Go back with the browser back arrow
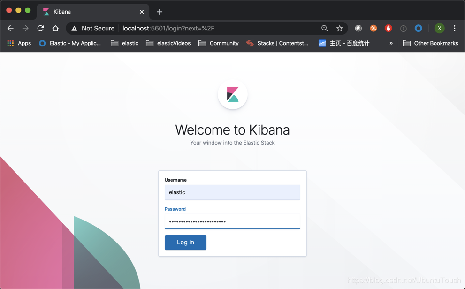Image resolution: width=465 pixels, height=289 pixels. 10,28
